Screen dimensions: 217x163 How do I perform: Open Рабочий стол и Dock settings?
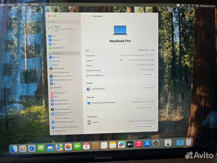[x=61, y=76]
